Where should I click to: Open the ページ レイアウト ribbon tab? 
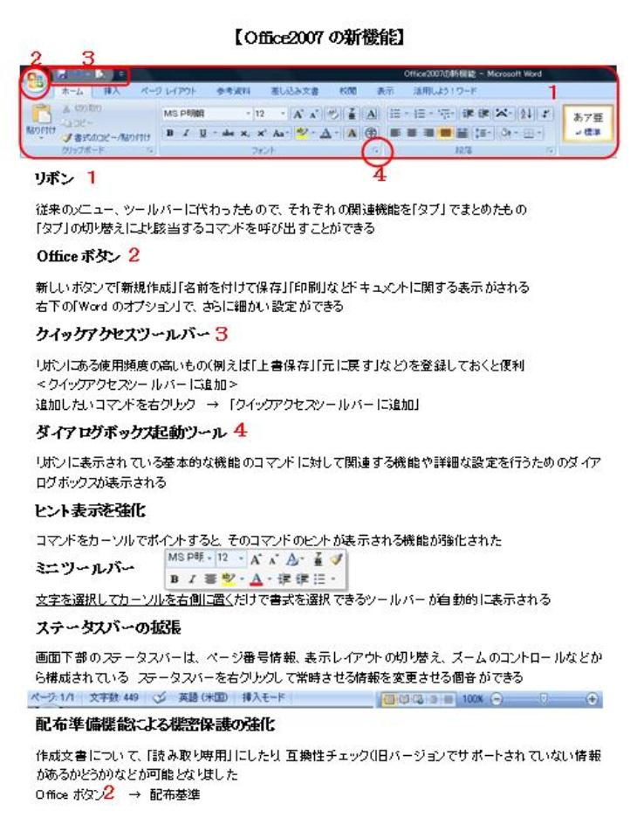(x=168, y=91)
